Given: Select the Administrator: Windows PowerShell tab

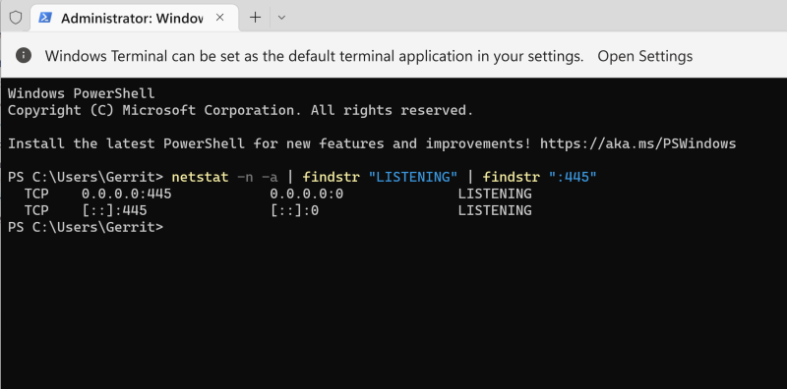Looking at the screenshot, I should [x=134, y=18].
